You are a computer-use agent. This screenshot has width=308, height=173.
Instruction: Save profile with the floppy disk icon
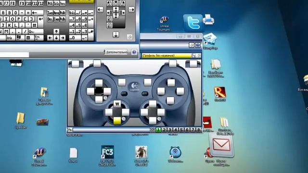pyautogui.click(x=193, y=56)
